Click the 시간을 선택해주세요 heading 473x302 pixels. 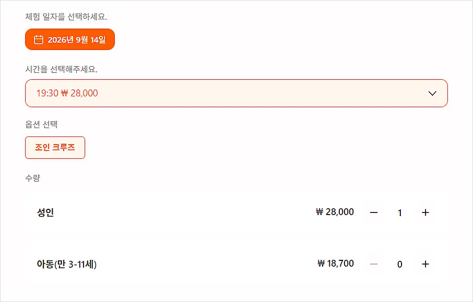61,69
